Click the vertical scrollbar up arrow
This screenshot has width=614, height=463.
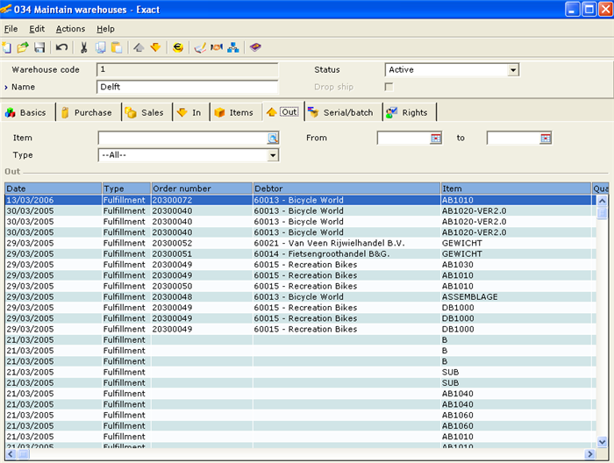602,201
